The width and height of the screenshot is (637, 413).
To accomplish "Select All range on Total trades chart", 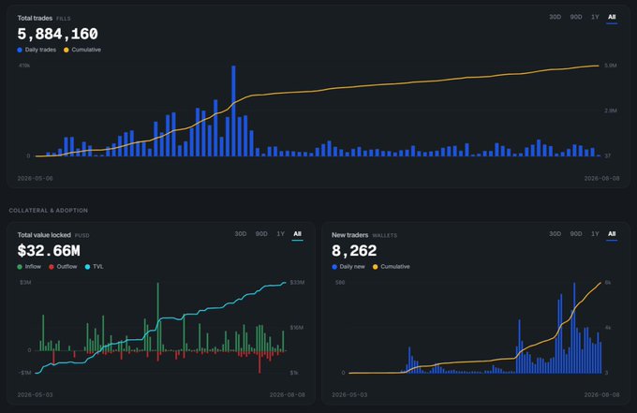I will 612,17.
